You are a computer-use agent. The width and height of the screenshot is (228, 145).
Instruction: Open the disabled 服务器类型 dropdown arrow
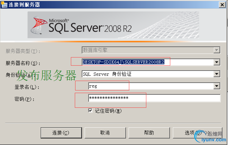[x=217, y=50]
